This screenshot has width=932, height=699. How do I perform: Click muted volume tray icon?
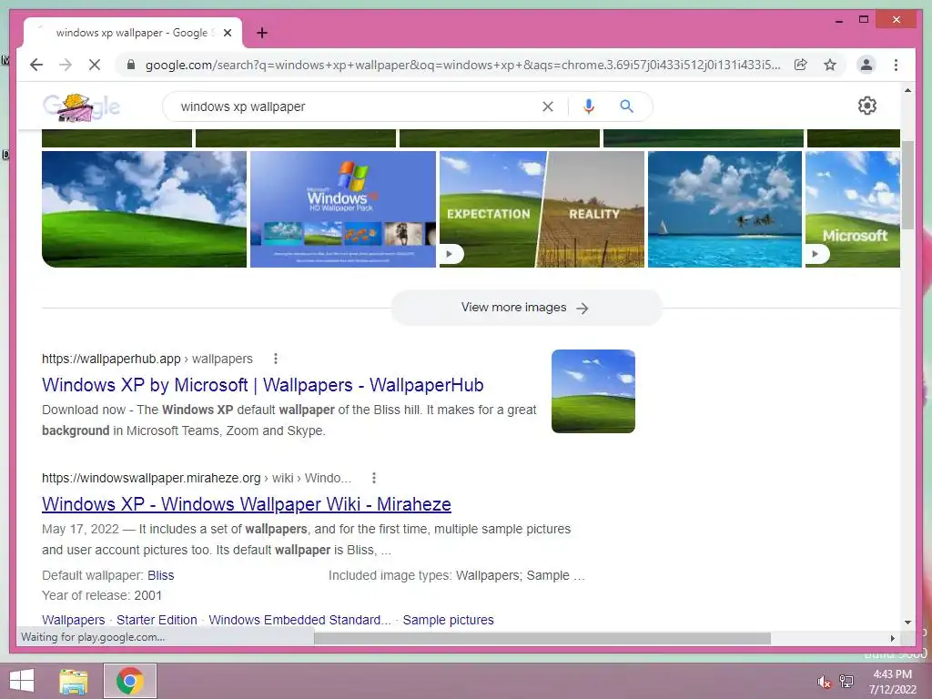click(824, 682)
